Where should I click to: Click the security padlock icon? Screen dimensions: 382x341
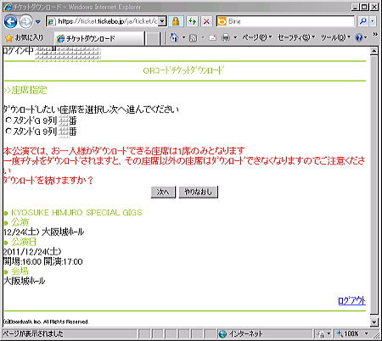[x=176, y=21]
